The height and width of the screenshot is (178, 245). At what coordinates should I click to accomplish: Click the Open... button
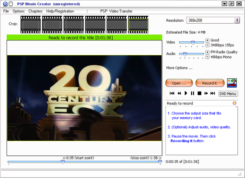[180, 83]
